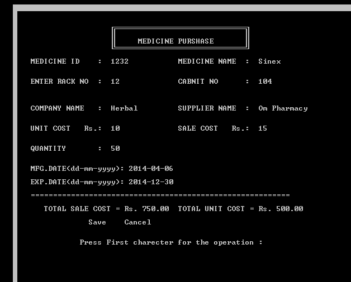Click the rack number value 12

pos(115,82)
